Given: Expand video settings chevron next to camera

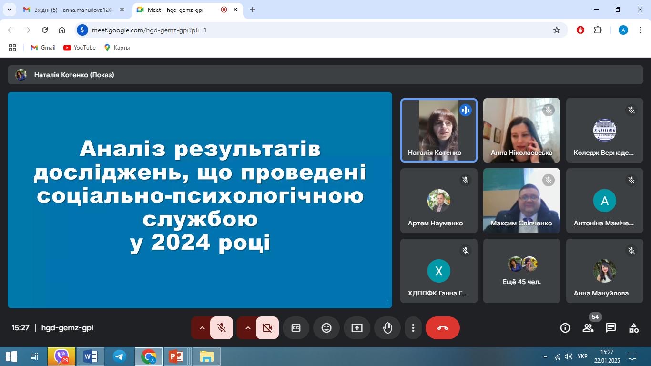Looking at the screenshot, I should coord(247,328).
